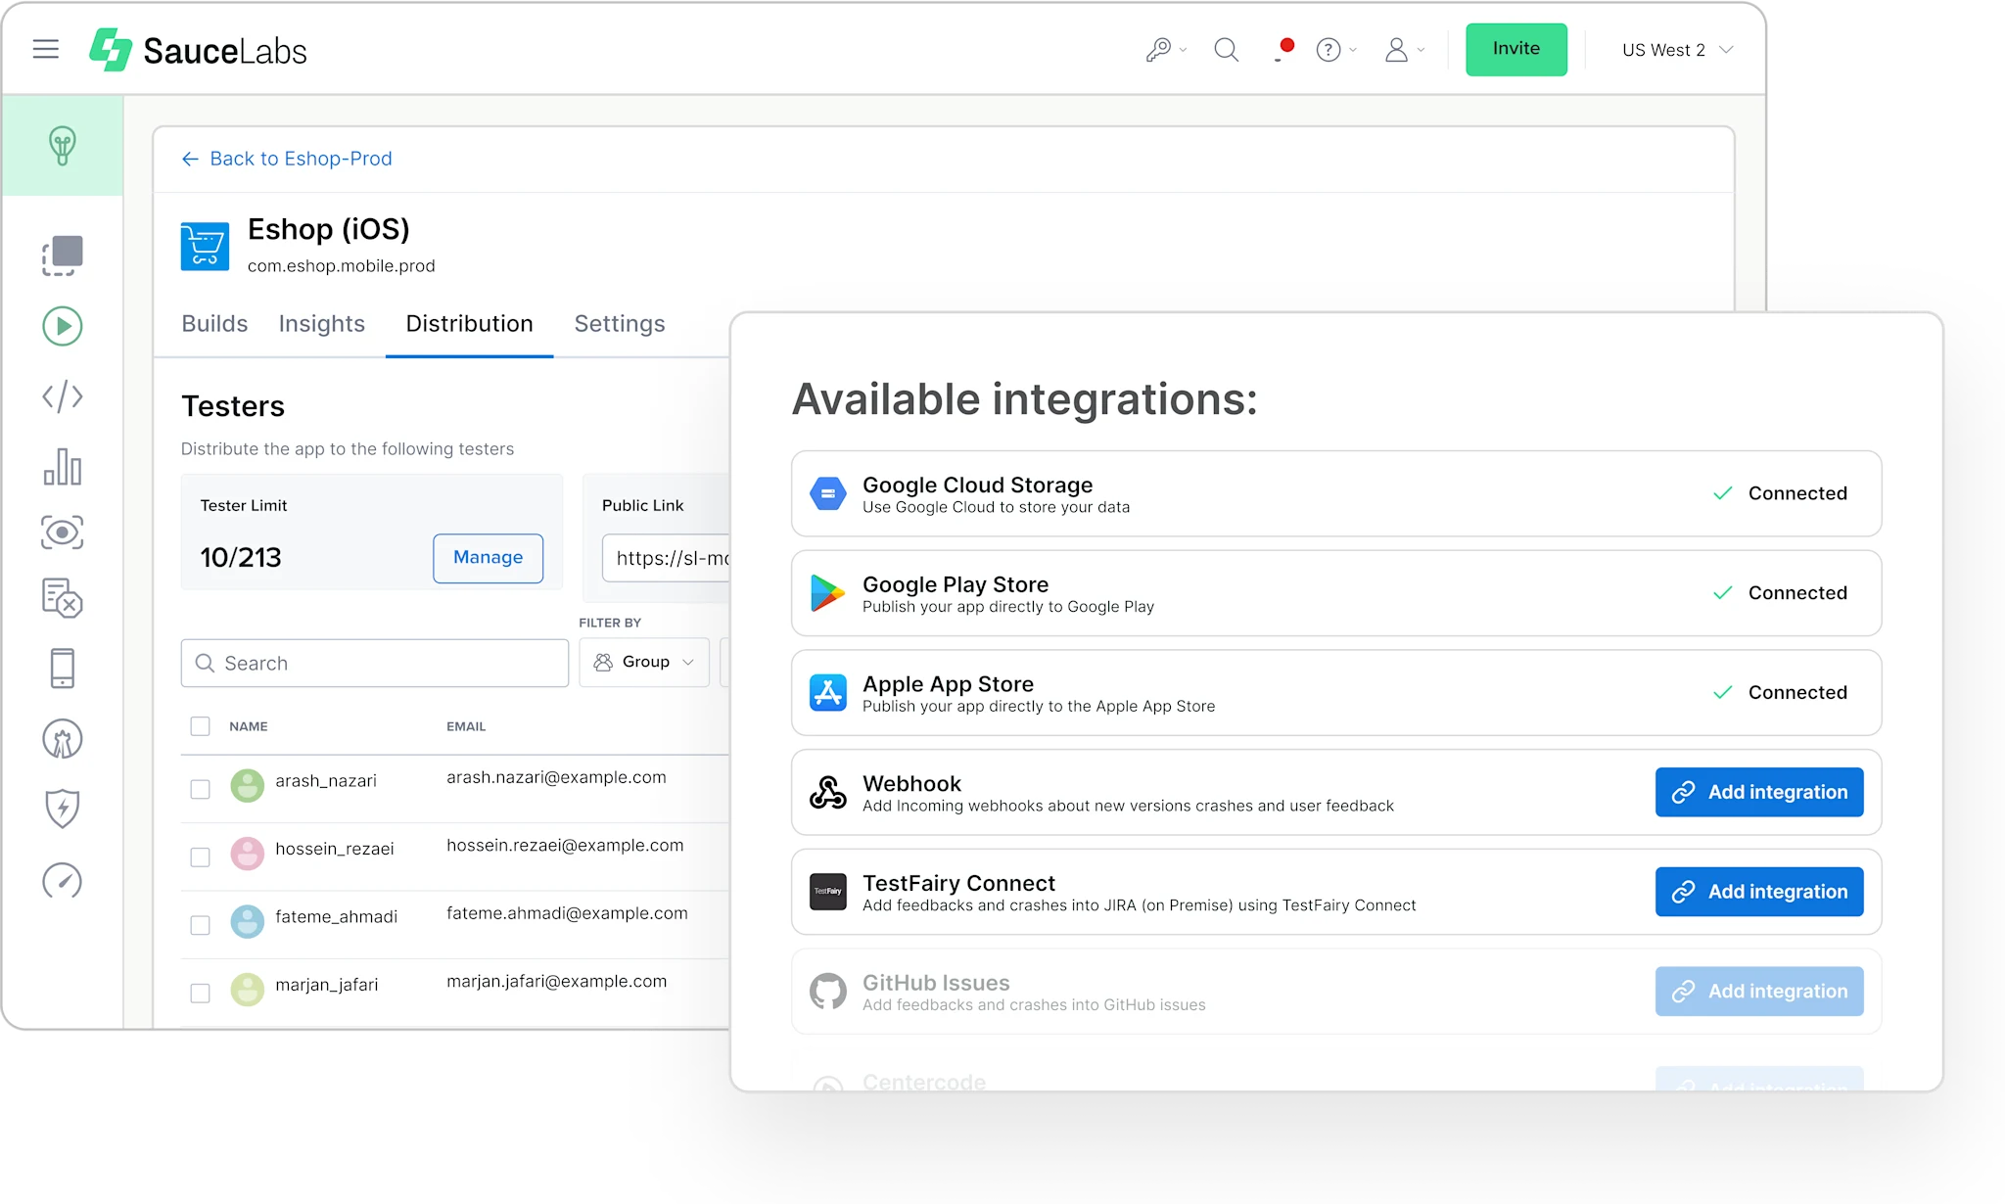
Task: Select the lightbulb sidebar icon
Action: (x=63, y=146)
